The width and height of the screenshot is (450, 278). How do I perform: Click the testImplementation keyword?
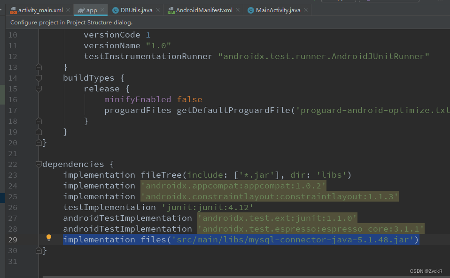tap(109, 207)
